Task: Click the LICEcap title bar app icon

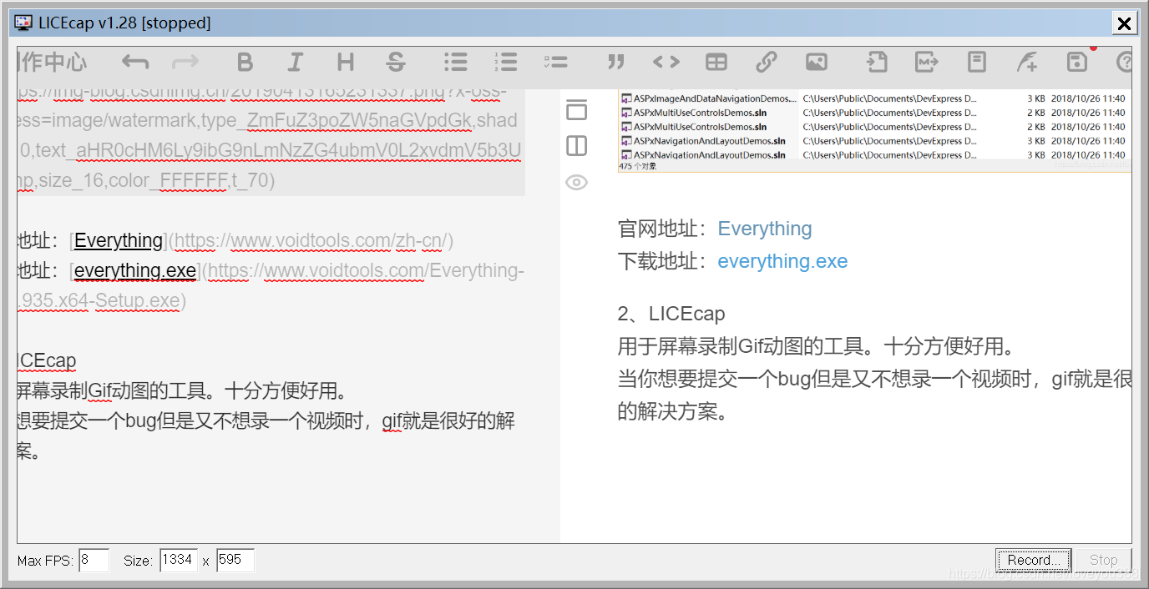Action: coord(23,23)
